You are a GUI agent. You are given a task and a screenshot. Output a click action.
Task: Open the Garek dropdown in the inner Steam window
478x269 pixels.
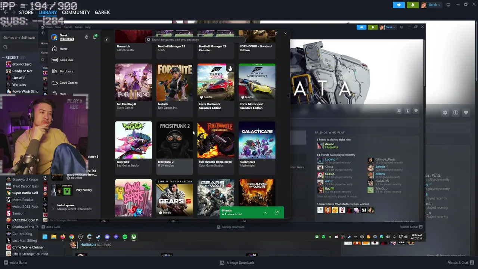click(388, 27)
